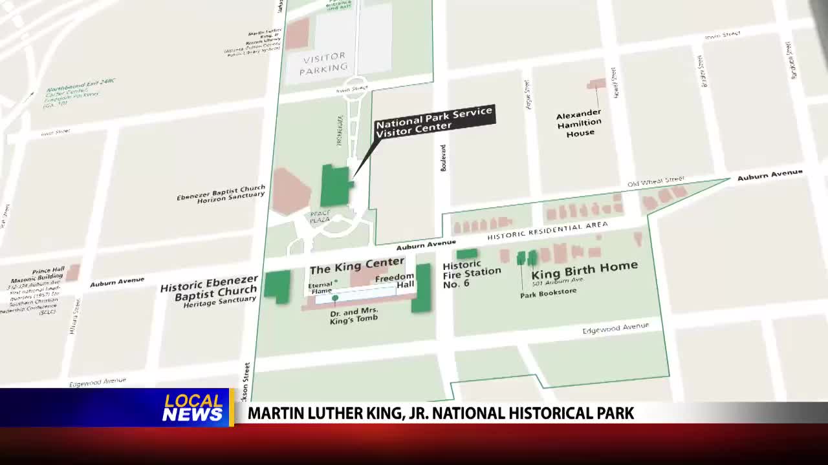This screenshot has height=465, width=828.
Task: Click "Dr. and Mrs. King's Tomb" label
Action: tap(354, 315)
